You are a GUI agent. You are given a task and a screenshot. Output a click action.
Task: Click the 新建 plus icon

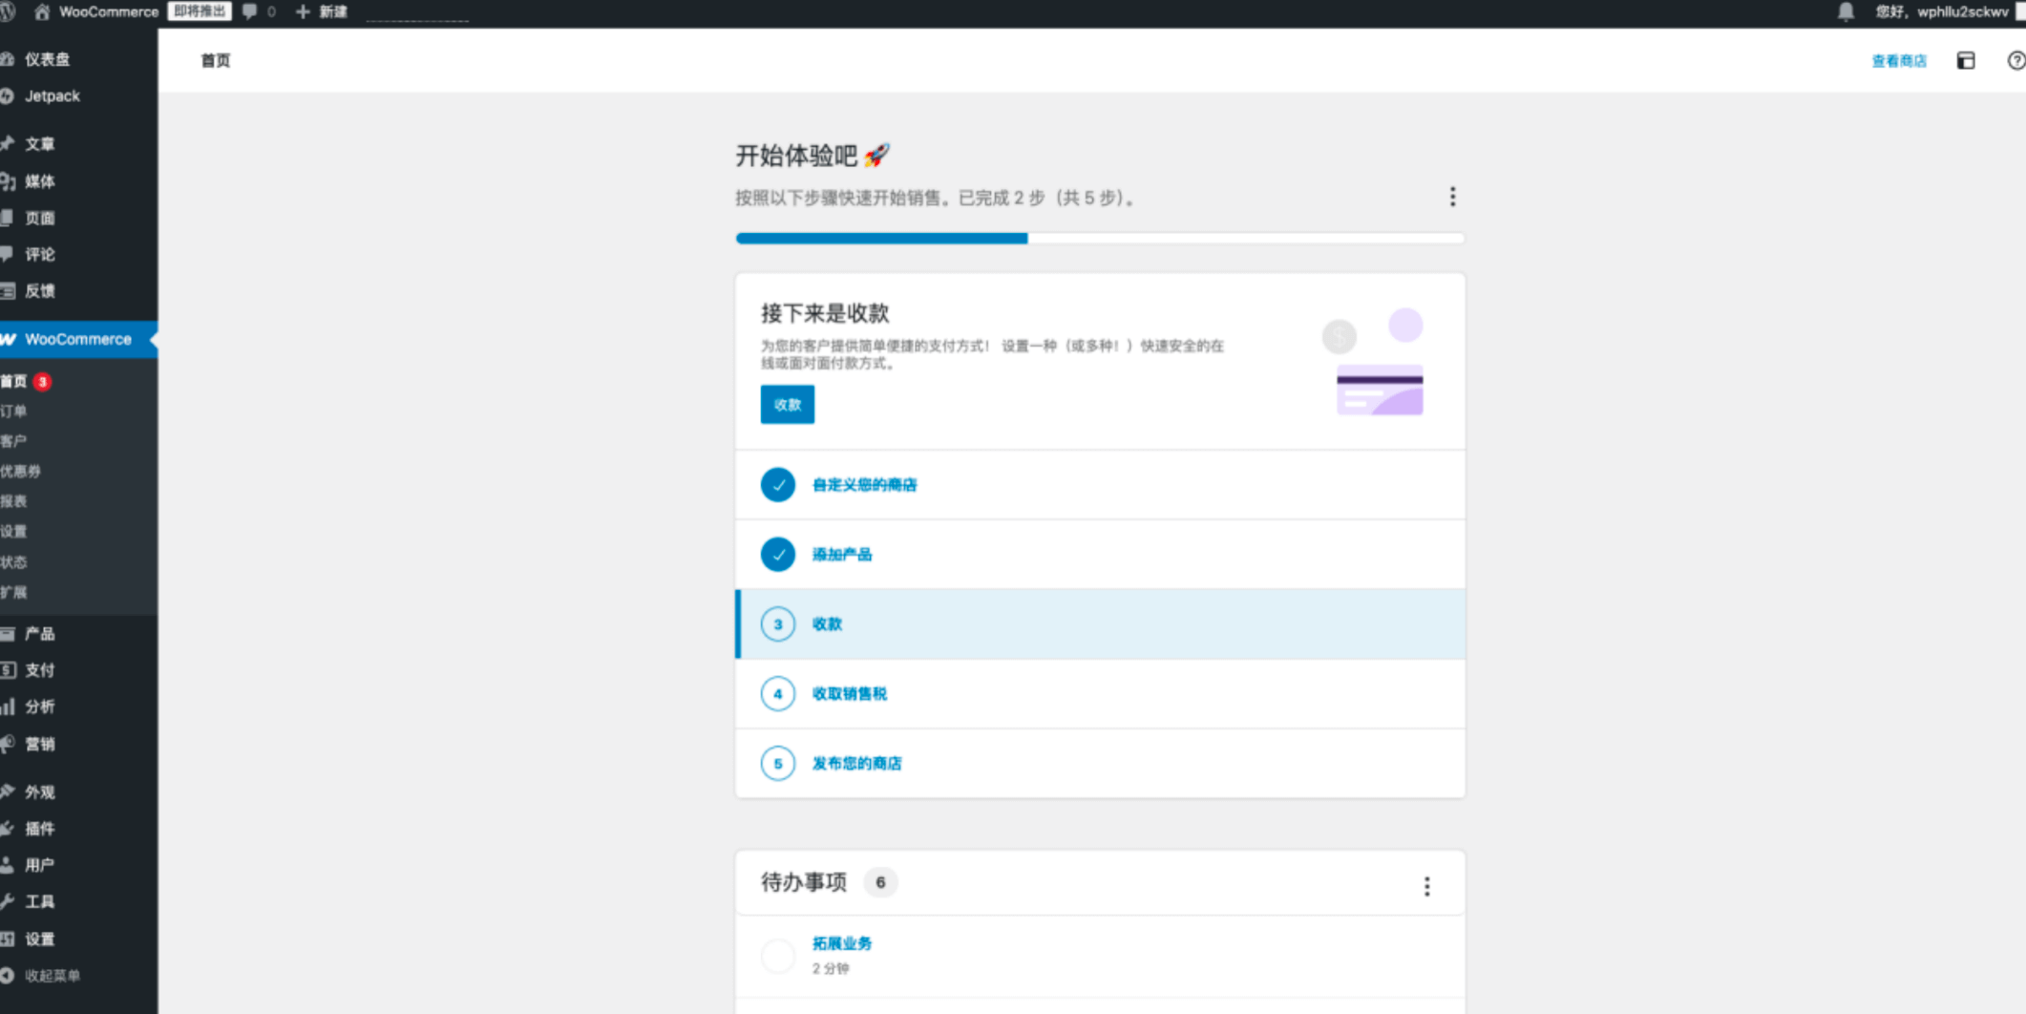[x=303, y=11]
